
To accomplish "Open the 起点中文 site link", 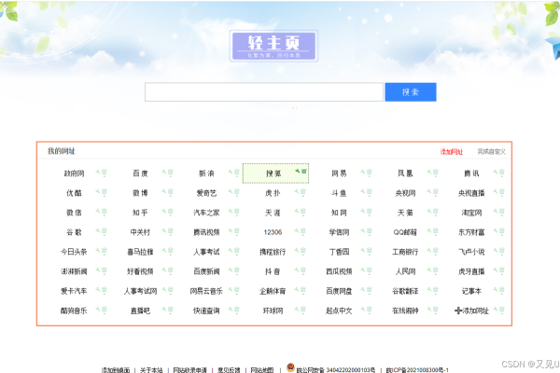I will 339,311.
